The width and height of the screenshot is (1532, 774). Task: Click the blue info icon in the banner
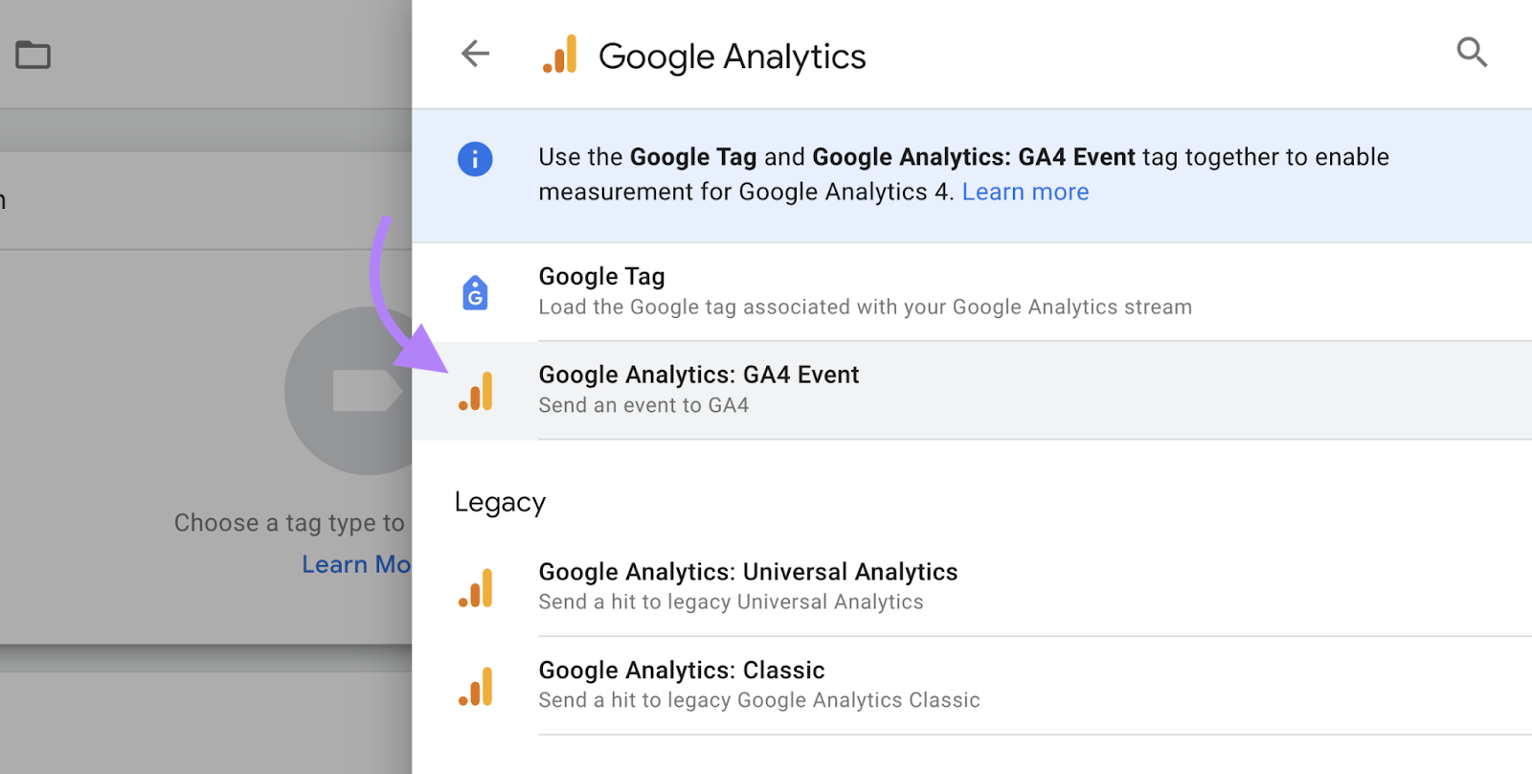pyautogui.click(x=475, y=159)
